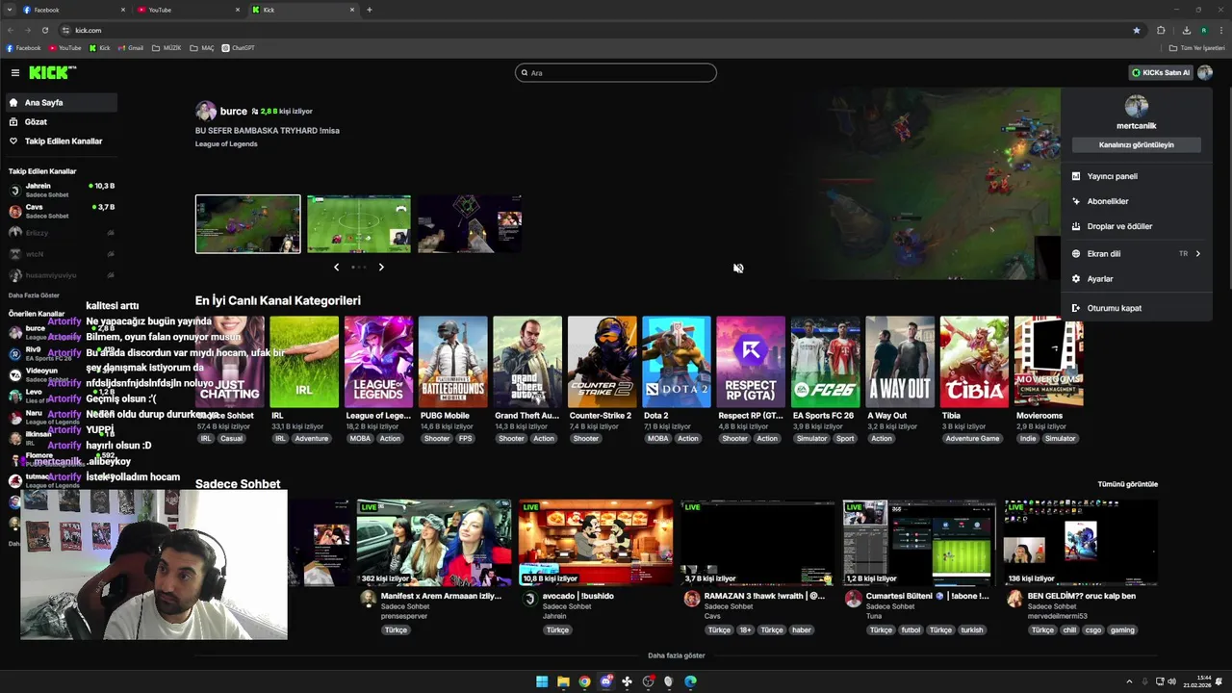Open browser extensions puzzle icon
This screenshot has height=693, width=1232.
1161,30
